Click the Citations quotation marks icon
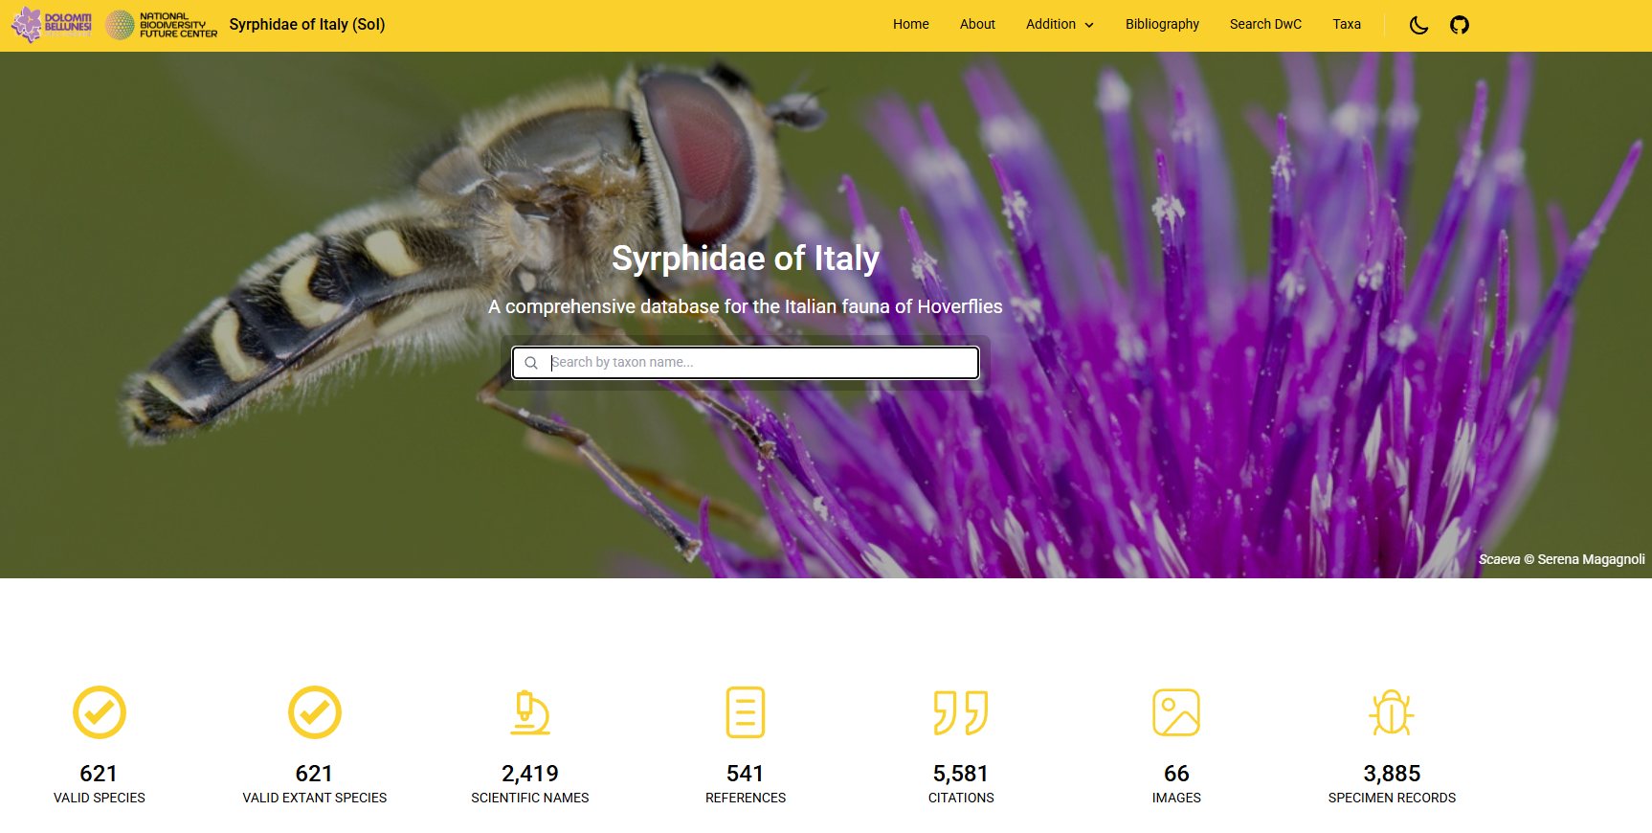The image size is (1652, 833). 961,712
